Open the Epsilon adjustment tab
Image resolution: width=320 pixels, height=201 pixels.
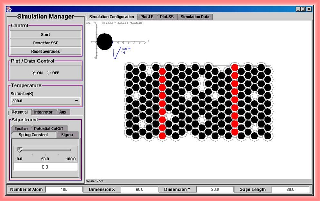pyautogui.click(x=21, y=129)
